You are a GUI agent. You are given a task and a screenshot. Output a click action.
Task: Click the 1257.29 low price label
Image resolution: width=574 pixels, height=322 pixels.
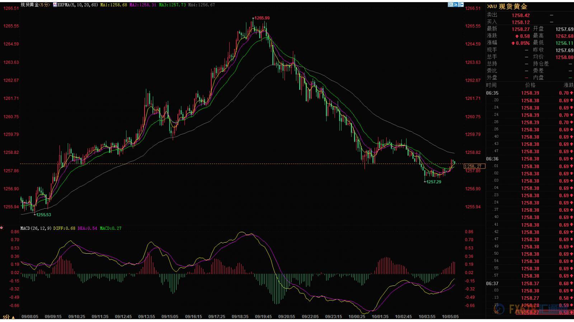point(434,182)
